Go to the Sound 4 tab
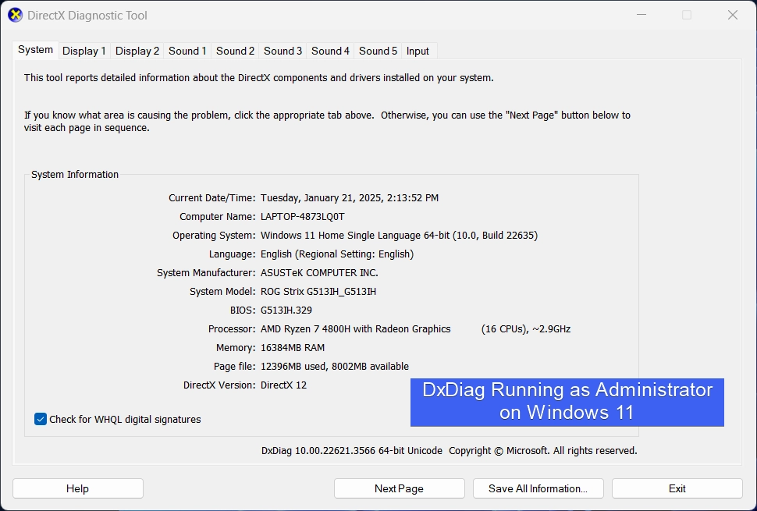 330,51
